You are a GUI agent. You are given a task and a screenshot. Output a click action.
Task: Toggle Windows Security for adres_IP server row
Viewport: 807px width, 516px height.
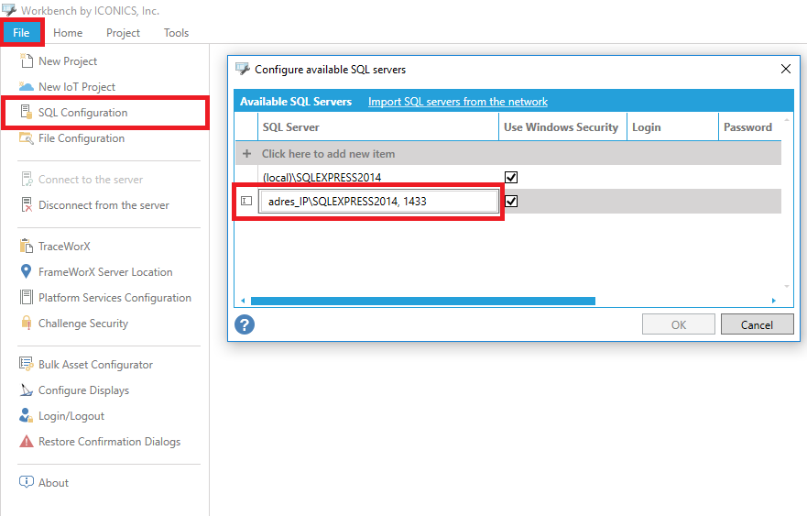pos(511,201)
